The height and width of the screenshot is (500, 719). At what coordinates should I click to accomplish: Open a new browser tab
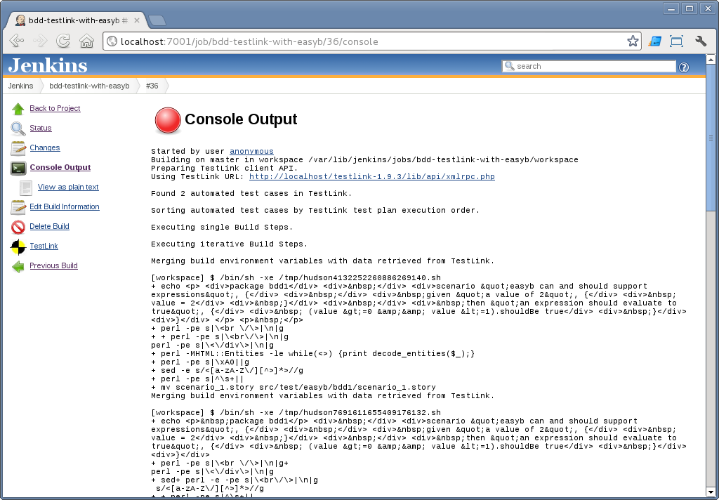tap(157, 20)
